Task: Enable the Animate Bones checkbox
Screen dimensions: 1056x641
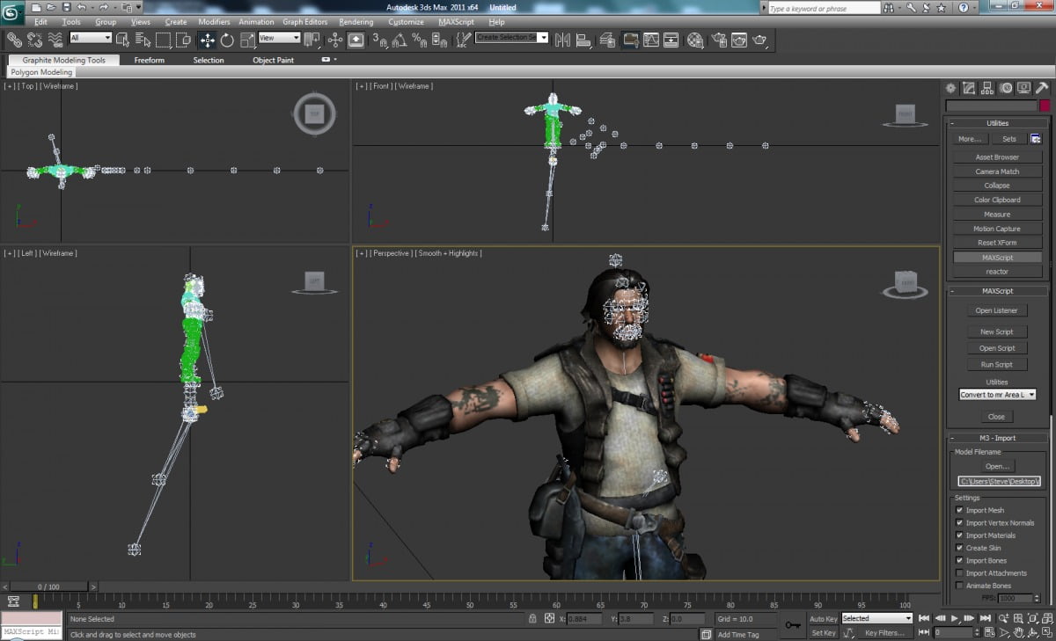Action: point(959,586)
